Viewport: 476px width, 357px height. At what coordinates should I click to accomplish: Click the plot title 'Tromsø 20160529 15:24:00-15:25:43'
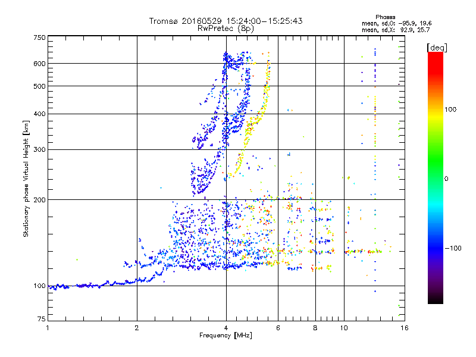pos(226,21)
